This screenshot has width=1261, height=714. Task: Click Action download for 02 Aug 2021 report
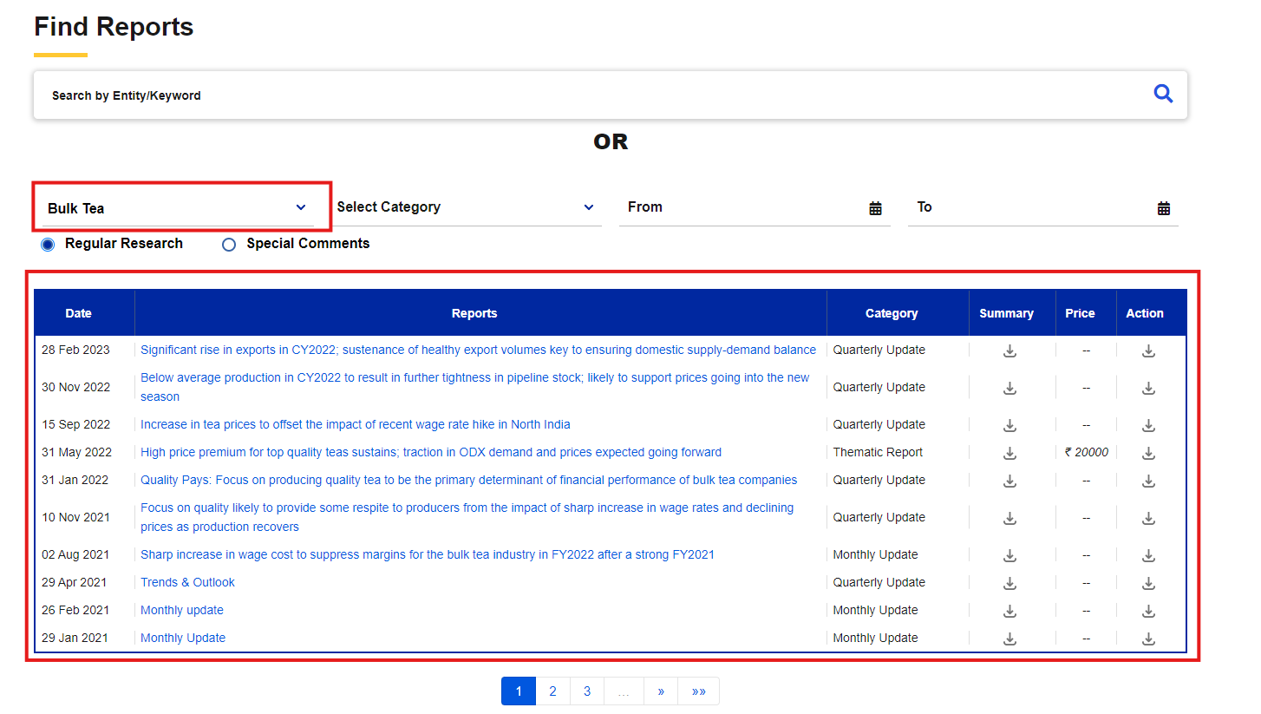(x=1148, y=555)
